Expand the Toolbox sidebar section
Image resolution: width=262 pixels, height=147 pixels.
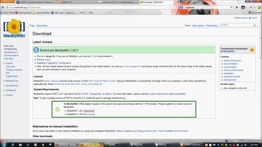tap(4, 95)
